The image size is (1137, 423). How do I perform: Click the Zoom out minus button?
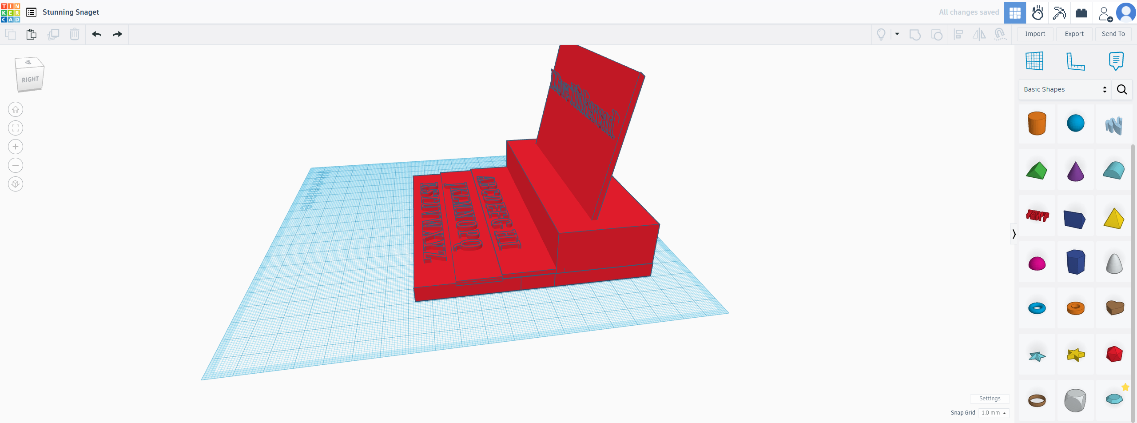(x=16, y=165)
